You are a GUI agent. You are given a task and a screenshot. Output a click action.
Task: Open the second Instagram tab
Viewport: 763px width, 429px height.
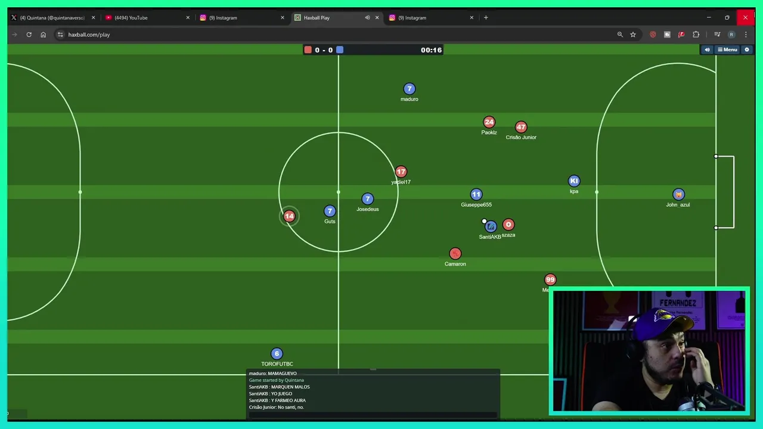(x=431, y=18)
